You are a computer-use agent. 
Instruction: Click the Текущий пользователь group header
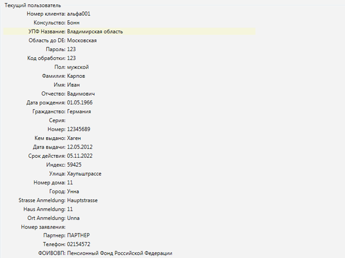click(x=33, y=5)
